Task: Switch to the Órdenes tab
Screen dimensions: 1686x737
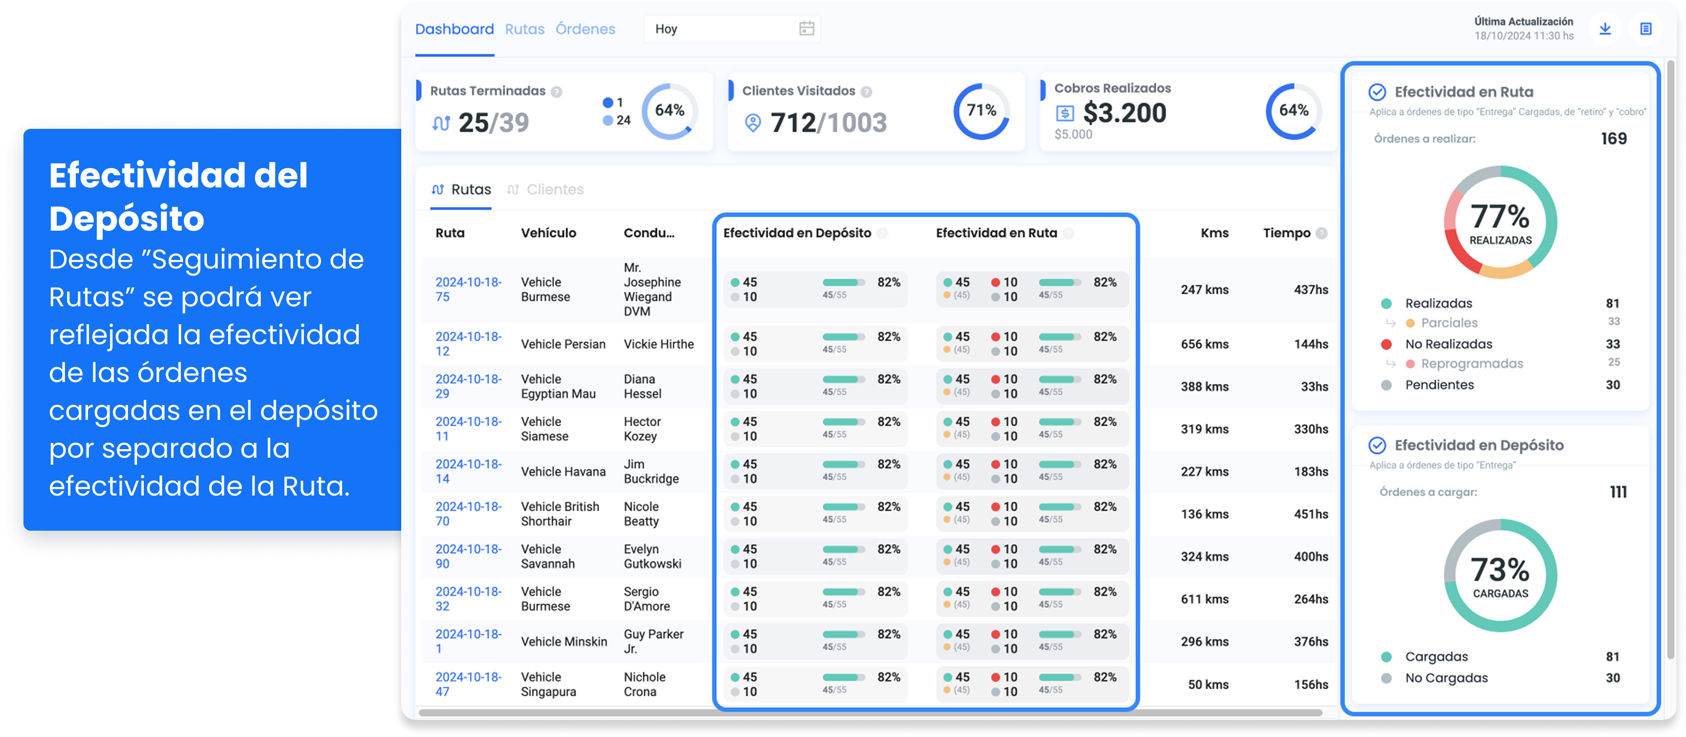Action: [x=585, y=29]
